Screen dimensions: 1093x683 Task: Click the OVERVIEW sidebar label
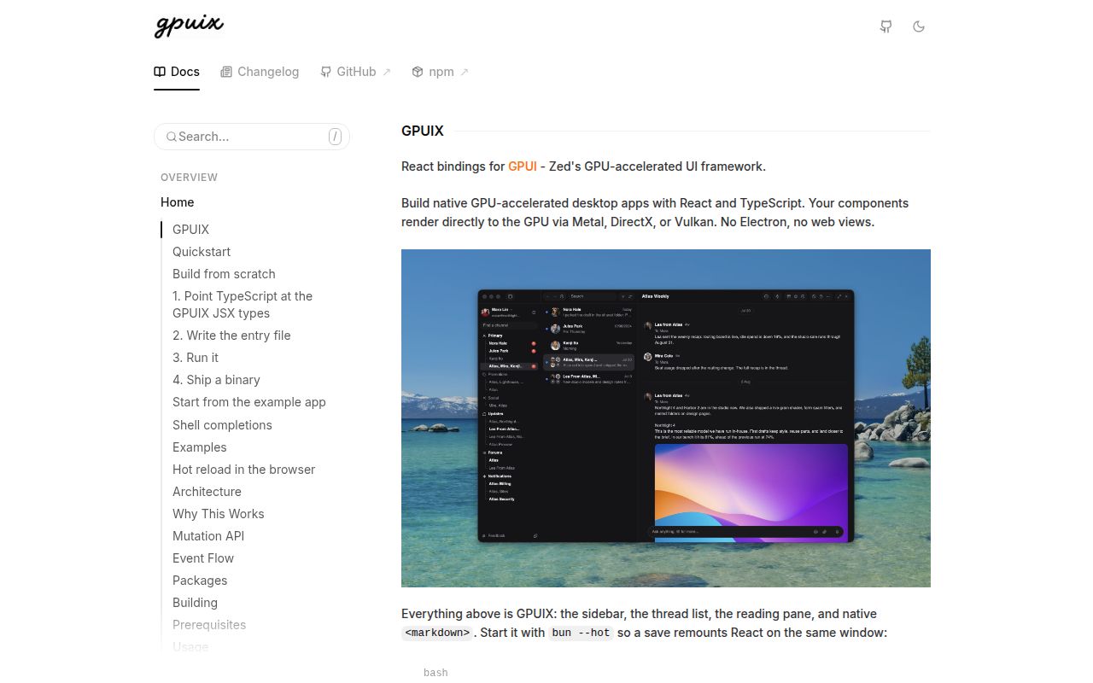tap(190, 178)
